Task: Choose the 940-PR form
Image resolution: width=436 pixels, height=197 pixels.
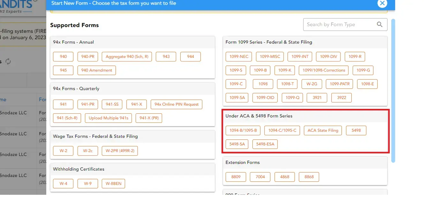Action: [x=88, y=57]
